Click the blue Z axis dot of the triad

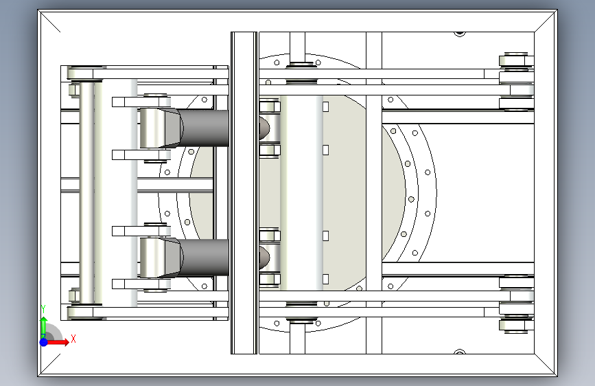(x=44, y=342)
